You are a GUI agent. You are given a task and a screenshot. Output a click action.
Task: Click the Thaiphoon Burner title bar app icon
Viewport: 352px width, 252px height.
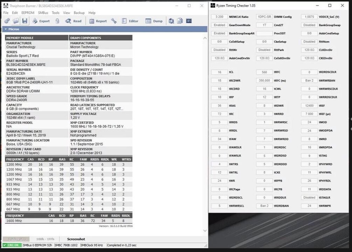(x=6, y=6)
